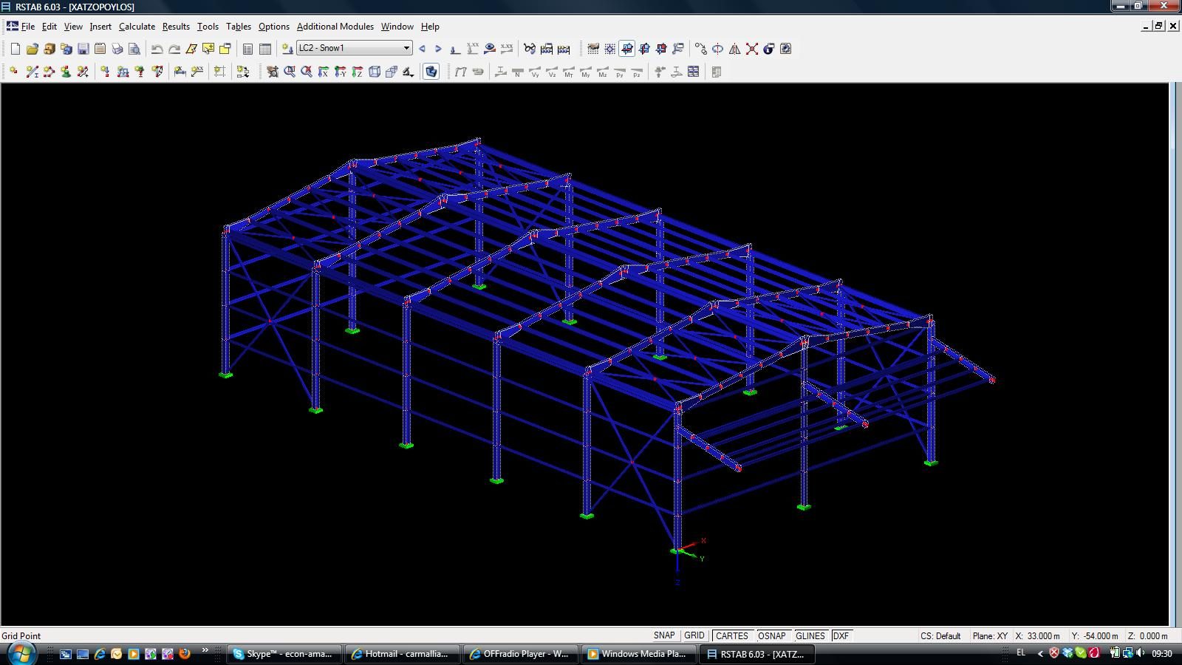Viewport: 1182px width, 665px height.
Task: Expand hidden quick launch items chevron
Action: [x=205, y=651]
